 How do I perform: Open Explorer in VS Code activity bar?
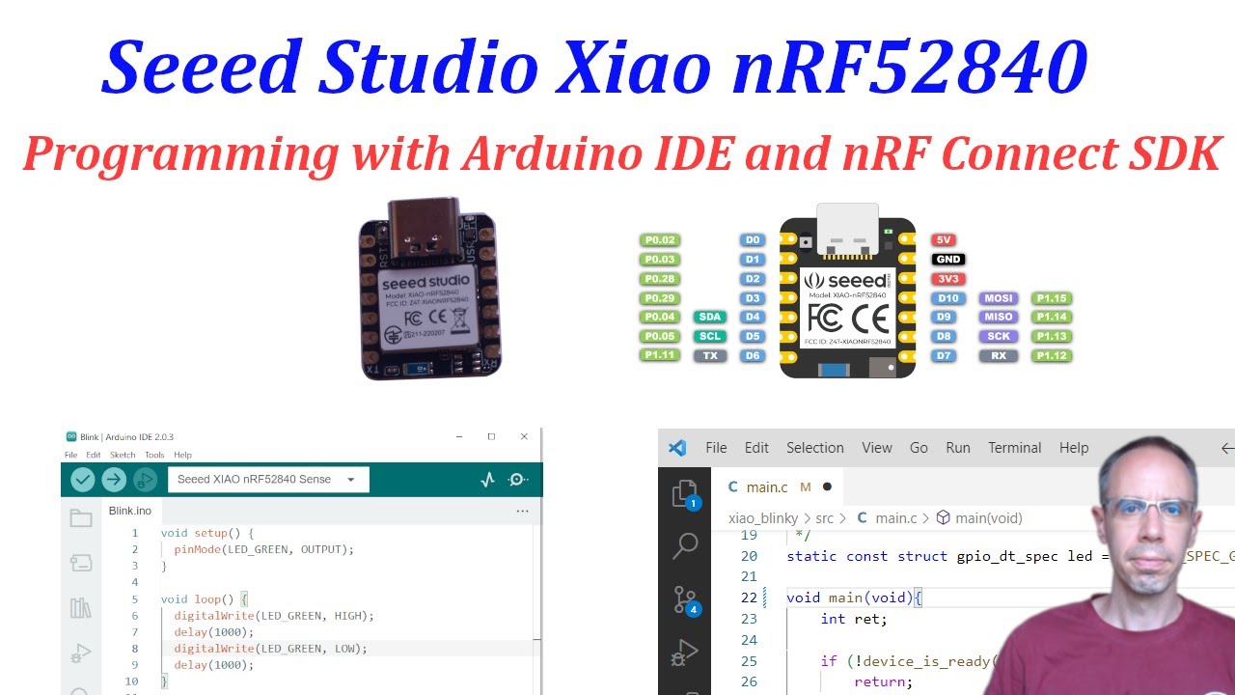(685, 494)
